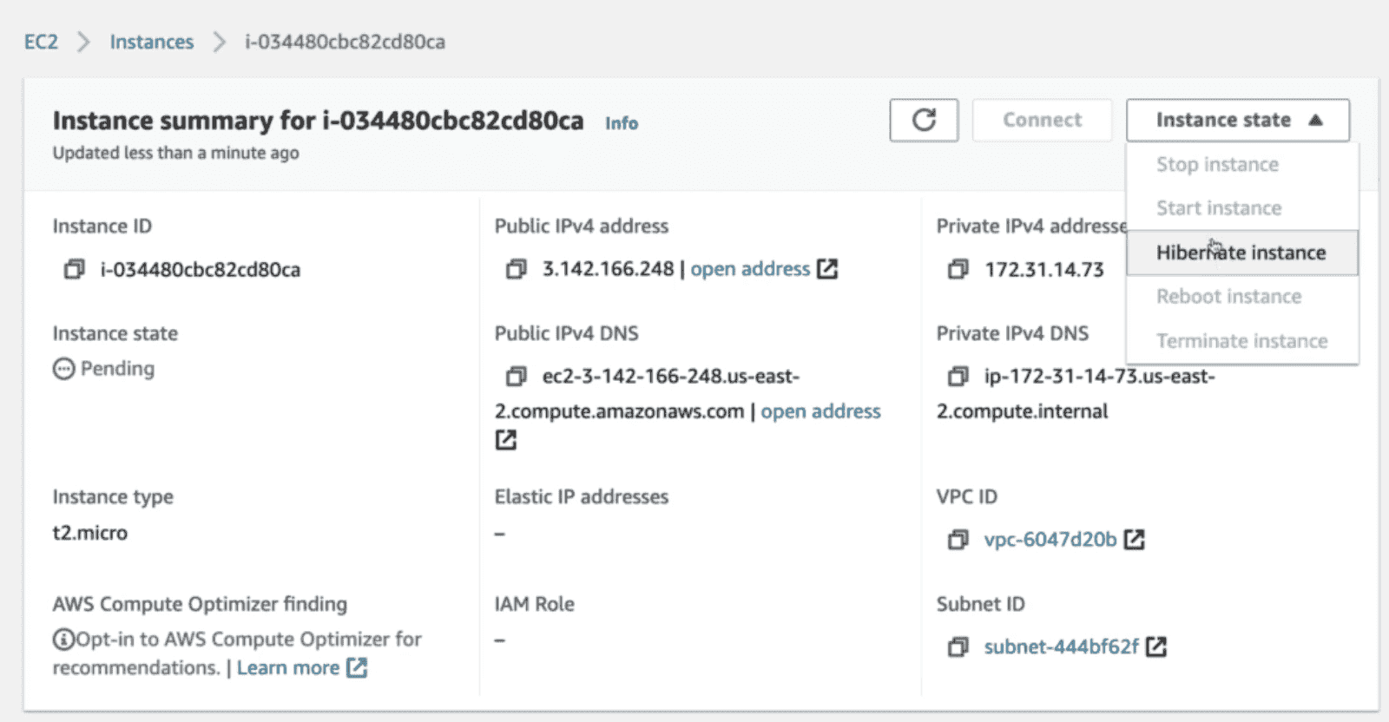Go to Instances breadcrumb link
The width and height of the screenshot is (1389, 722).
click(151, 42)
